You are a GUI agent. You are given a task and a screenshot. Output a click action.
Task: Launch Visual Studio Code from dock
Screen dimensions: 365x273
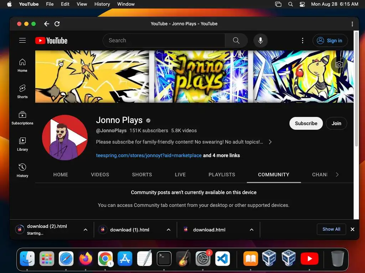222,258
